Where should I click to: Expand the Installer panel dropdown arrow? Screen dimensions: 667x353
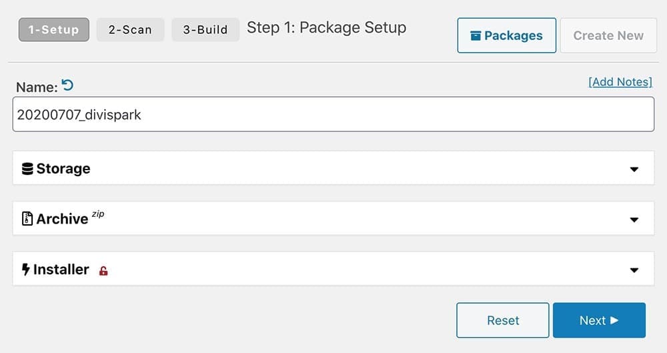point(634,270)
